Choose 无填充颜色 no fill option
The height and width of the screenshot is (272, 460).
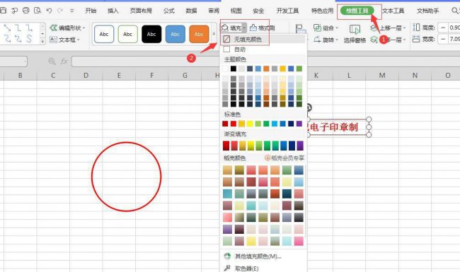tap(263, 39)
